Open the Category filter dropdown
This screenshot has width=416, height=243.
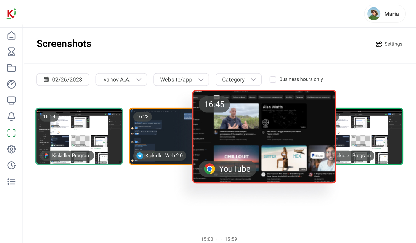point(238,79)
